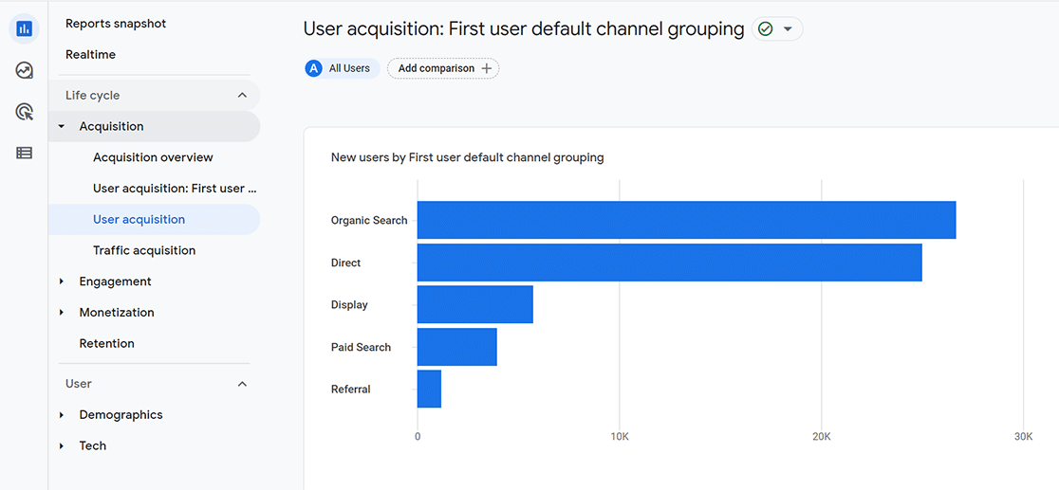The image size is (1059, 490).
Task: Open the Advertising cursor-target icon
Action: (x=25, y=112)
